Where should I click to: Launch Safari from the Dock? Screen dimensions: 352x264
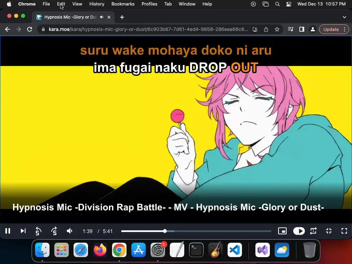pos(81,250)
